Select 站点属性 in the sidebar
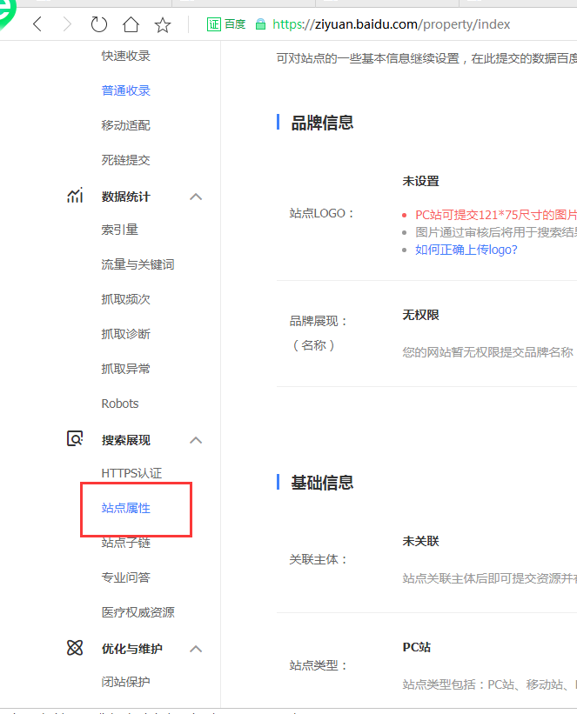This screenshot has height=714, width=577. [x=126, y=508]
